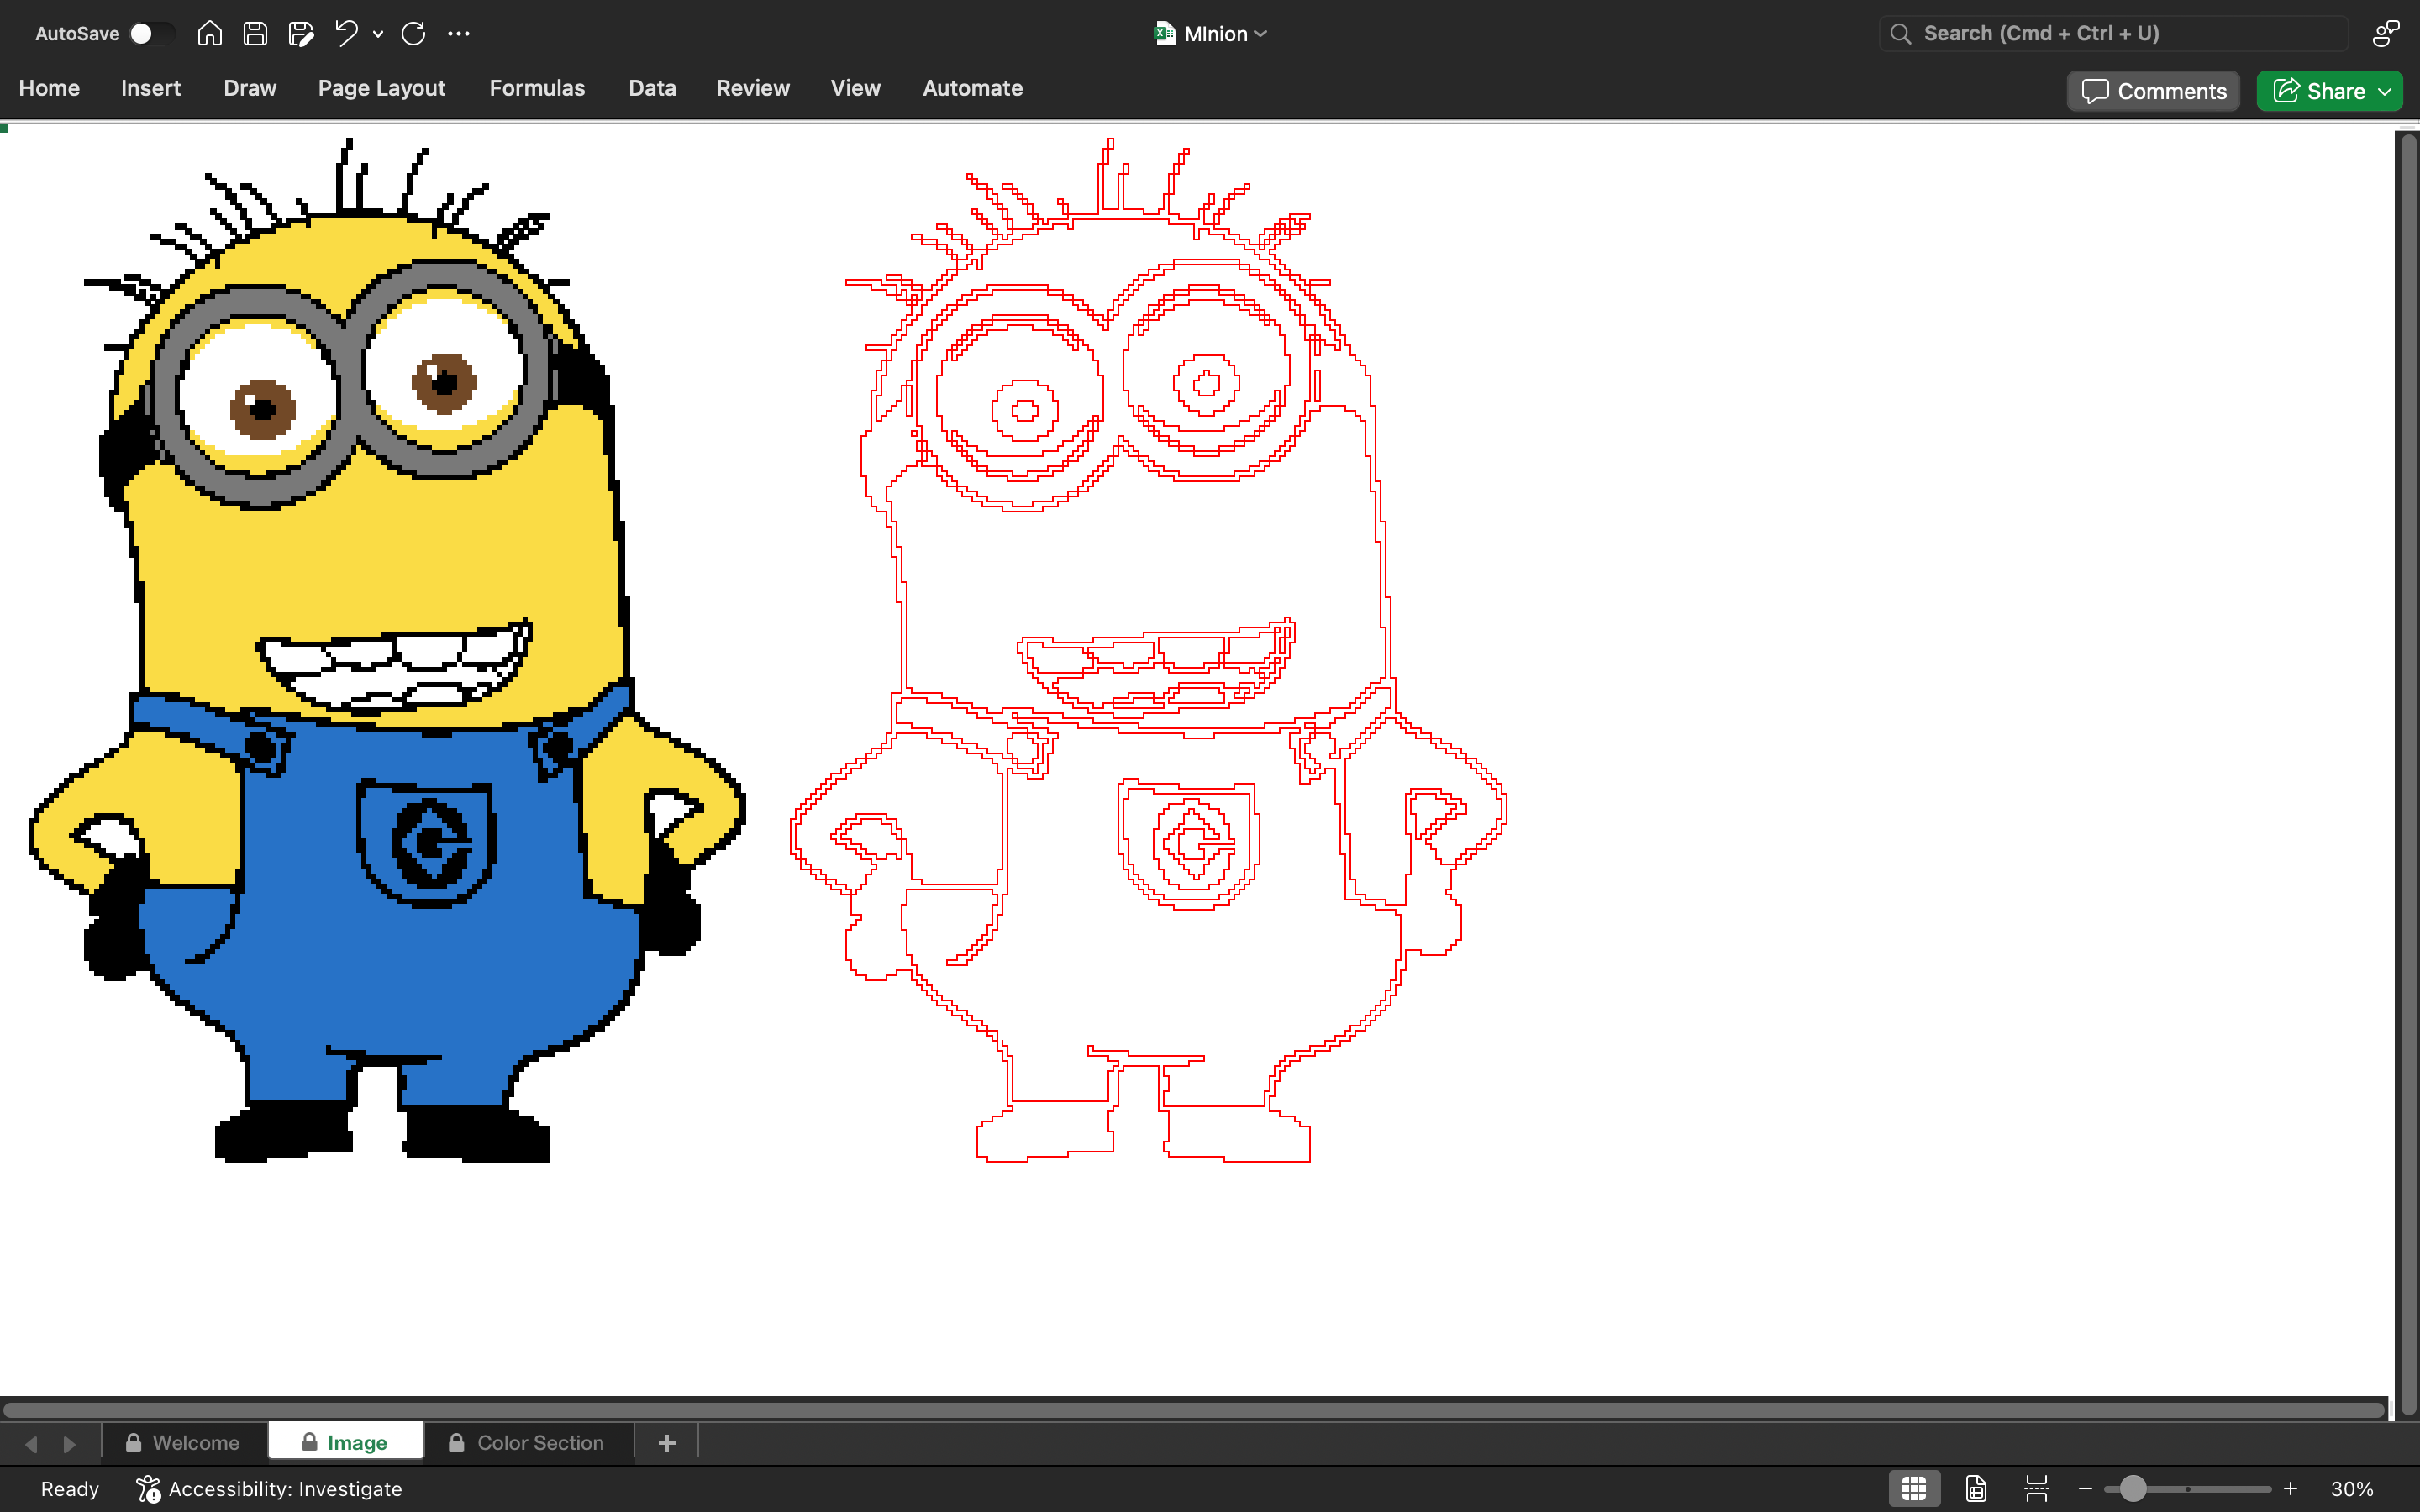The height and width of the screenshot is (1512, 2420).
Task: Click the Comments button
Action: pos(2154,91)
